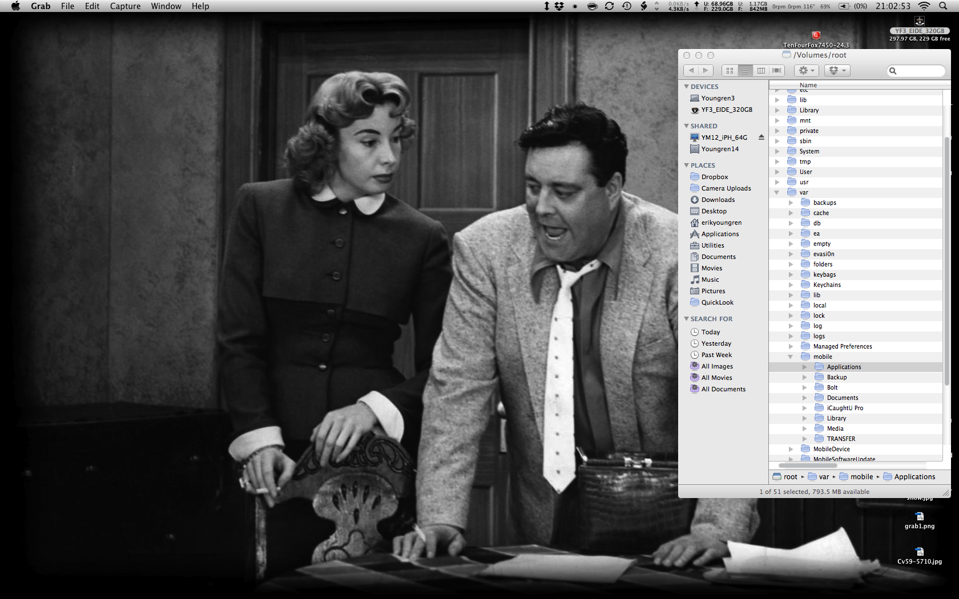Select the iCaughtU Pro folder row
959x599 pixels.
click(856, 408)
